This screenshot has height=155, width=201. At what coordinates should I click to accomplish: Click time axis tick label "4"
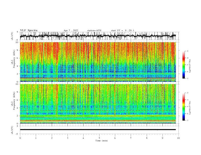tap(83, 138)
